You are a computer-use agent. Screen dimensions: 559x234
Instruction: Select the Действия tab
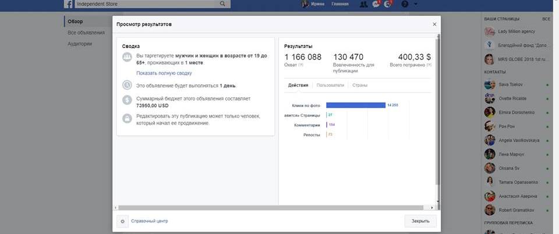tap(298, 86)
